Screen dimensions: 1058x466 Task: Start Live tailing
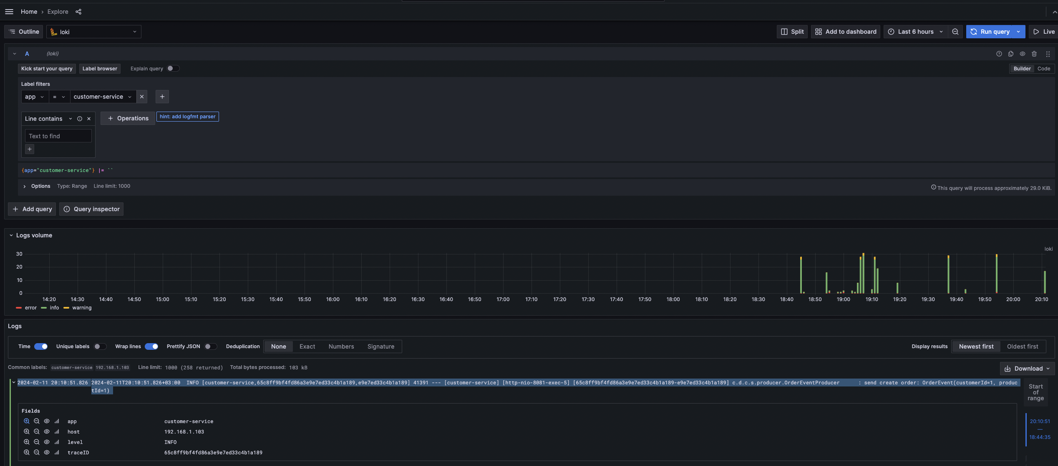pos(1044,32)
